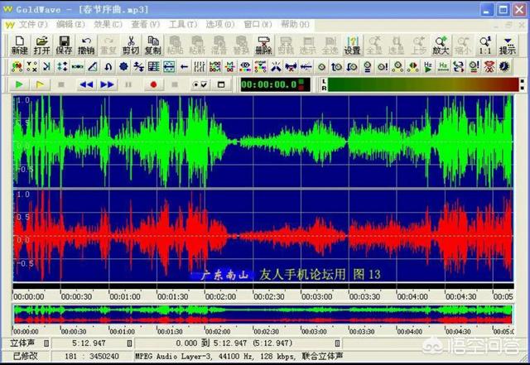Open the 窗口(W) menu
The height and width of the screenshot is (365, 530).
coord(258,24)
